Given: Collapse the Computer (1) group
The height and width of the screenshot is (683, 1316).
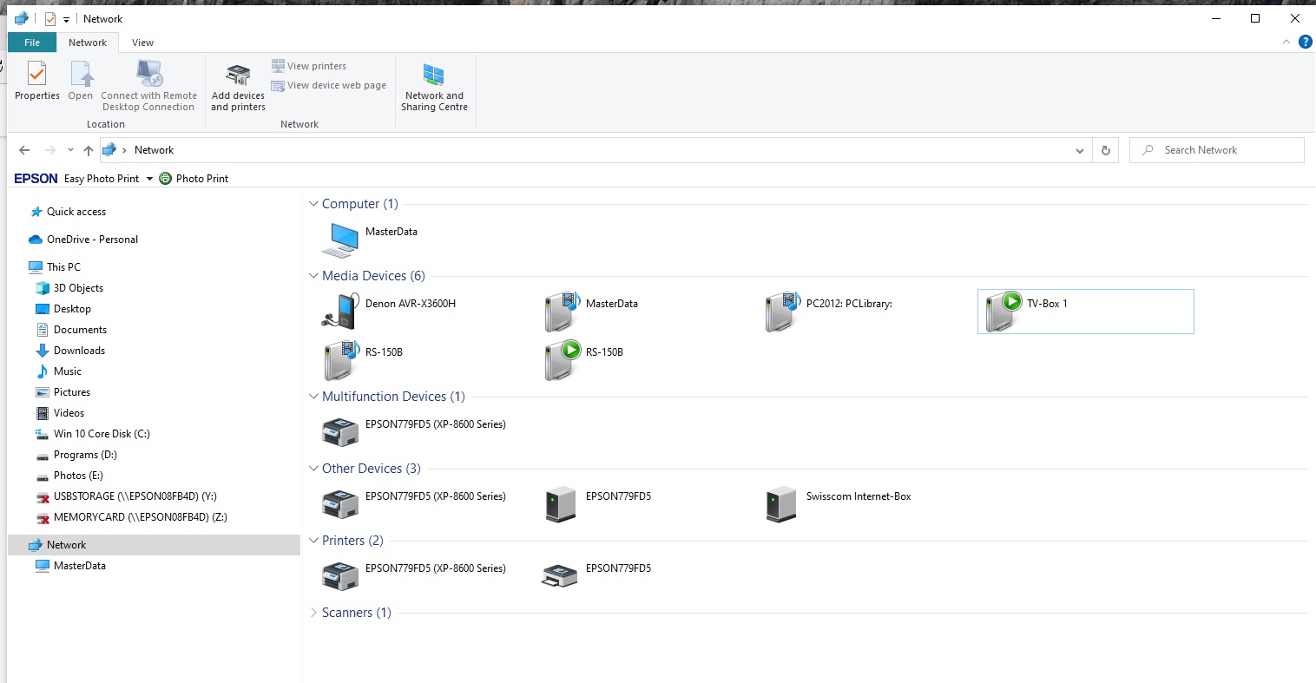Looking at the screenshot, I should click(x=313, y=204).
